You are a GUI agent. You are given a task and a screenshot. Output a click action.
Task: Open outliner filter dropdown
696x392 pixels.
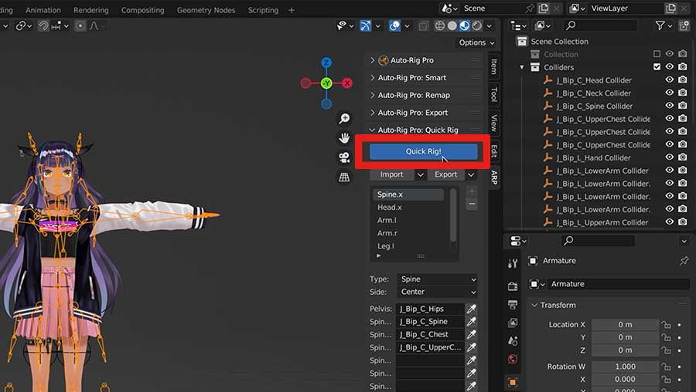[664, 26]
